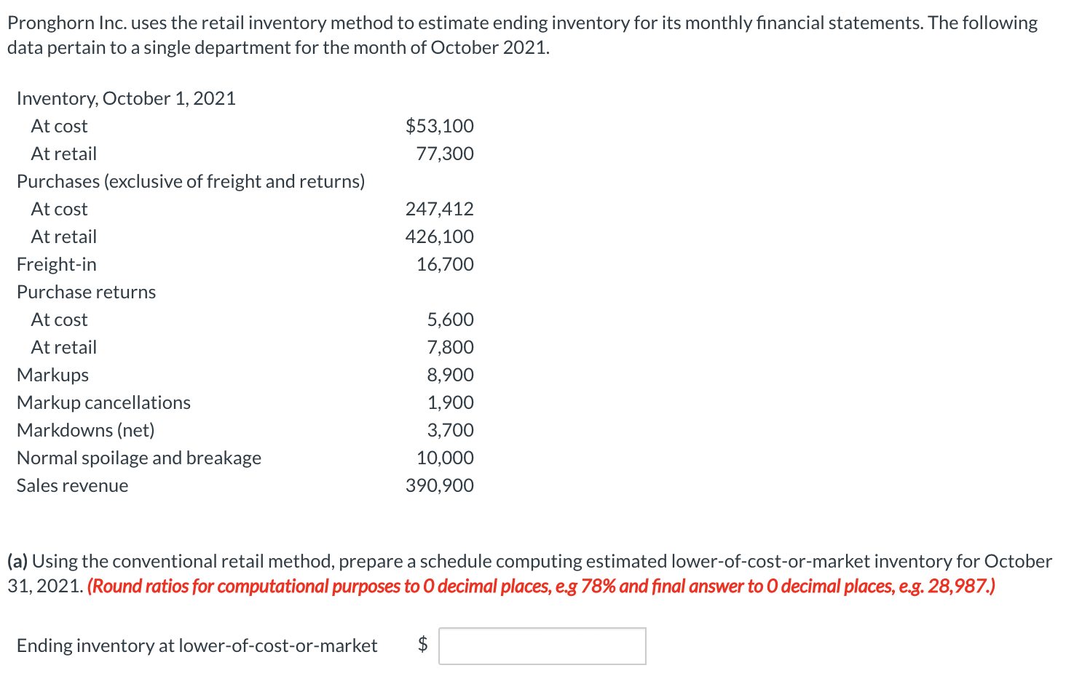Click the Inventory, October 1, 2021 heading
The image size is (1082, 684).
tap(125, 98)
